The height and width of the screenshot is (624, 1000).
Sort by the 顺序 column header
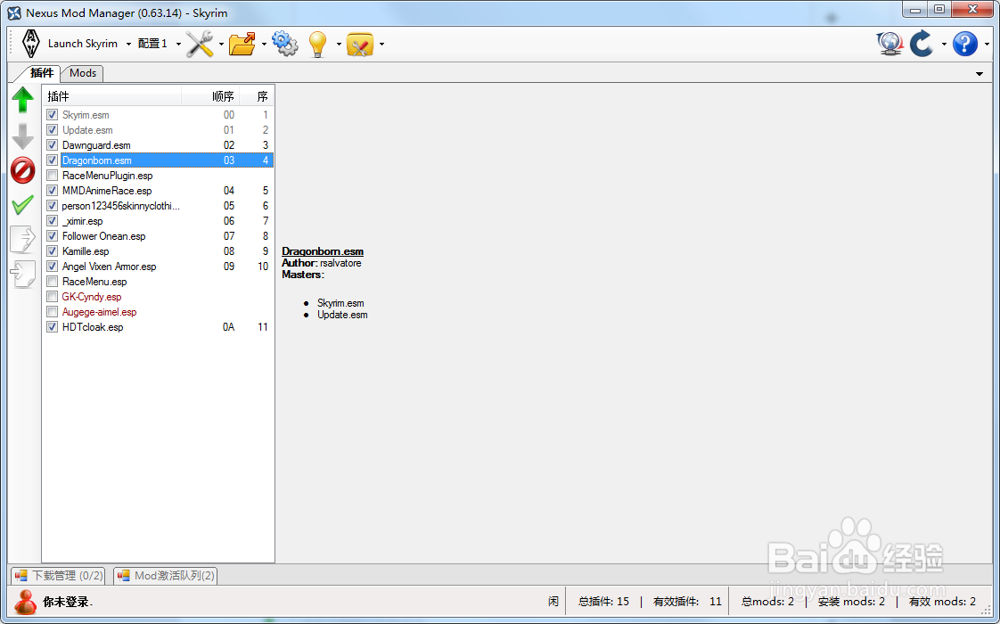coord(211,96)
